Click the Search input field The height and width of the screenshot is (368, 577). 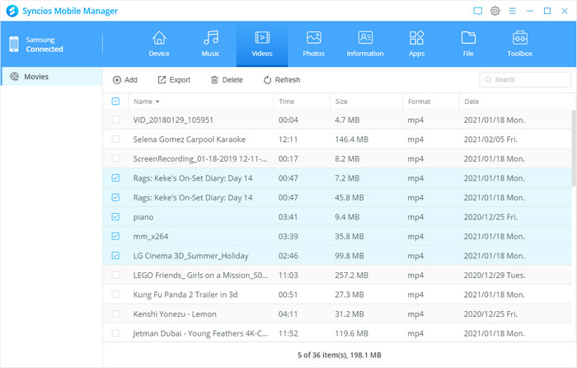point(525,79)
